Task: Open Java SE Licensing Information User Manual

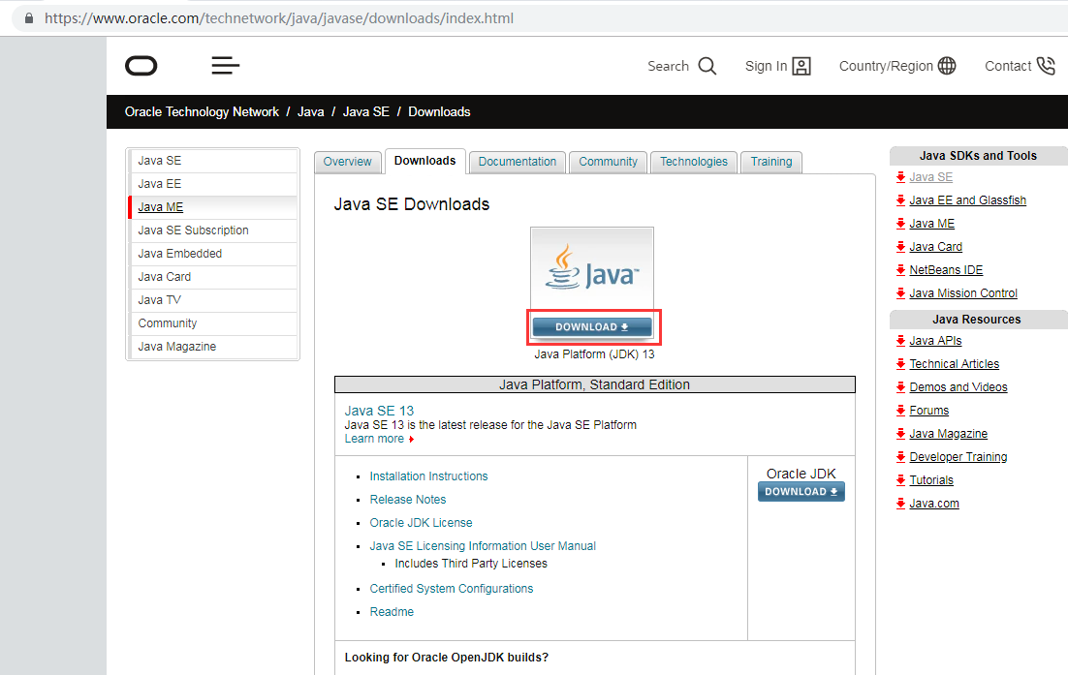Action: tap(483, 546)
